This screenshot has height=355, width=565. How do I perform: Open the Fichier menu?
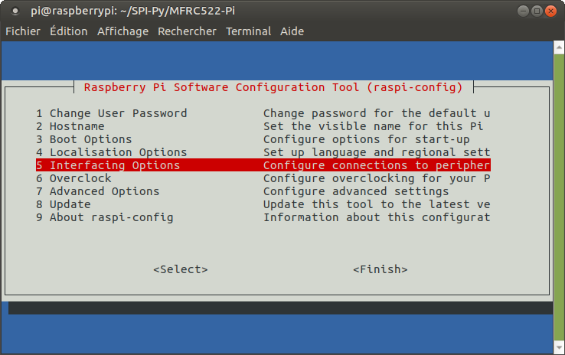point(23,31)
